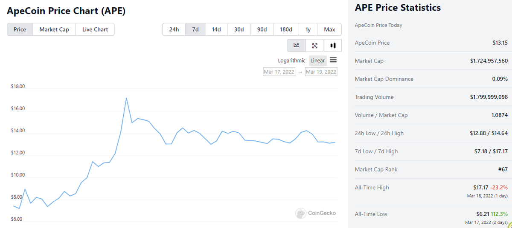The height and width of the screenshot is (228, 512).
Task: Click the ApeCoin Price value $13.15
Action: pyautogui.click(x=500, y=43)
